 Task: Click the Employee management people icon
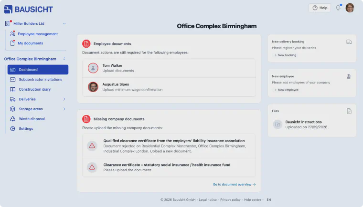(x=12, y=34)
